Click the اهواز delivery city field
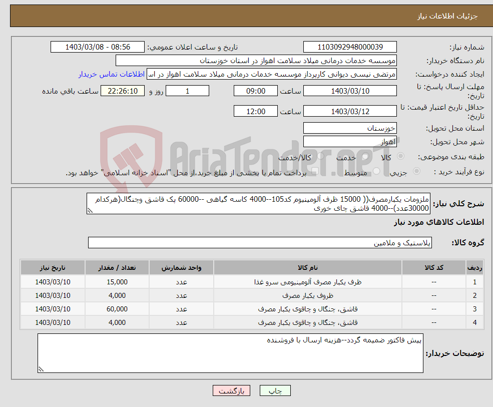Viewport: 493px width, 407px height. (350, 142)
